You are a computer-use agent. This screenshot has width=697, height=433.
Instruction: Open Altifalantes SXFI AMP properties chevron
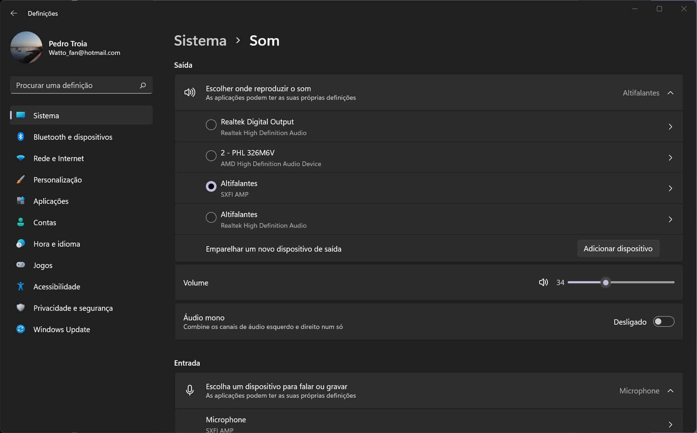(670, 188)
